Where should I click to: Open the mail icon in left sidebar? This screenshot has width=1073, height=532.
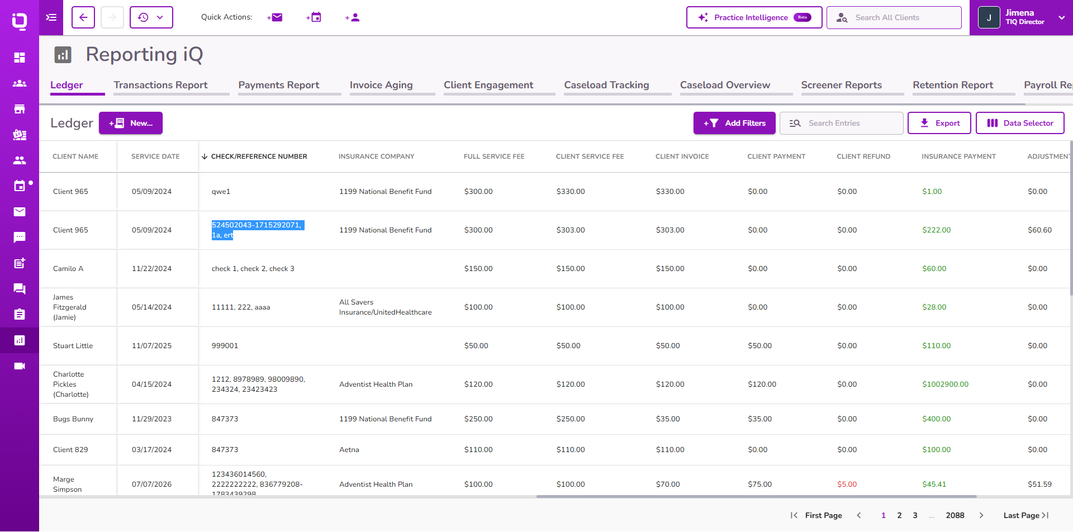click(x=20, y=212)
